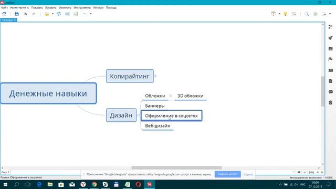
Task: Save the mind map with the floppy icon
Action: [x=16, y=14]
